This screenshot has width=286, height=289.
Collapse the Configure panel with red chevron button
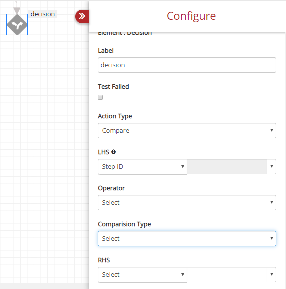click(82, 16)
